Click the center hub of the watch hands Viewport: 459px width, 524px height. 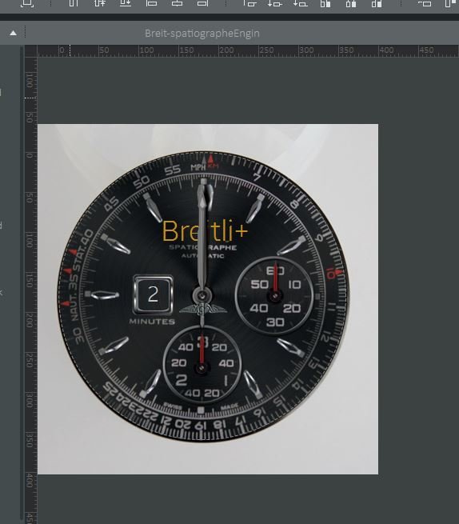coord(202,296)
